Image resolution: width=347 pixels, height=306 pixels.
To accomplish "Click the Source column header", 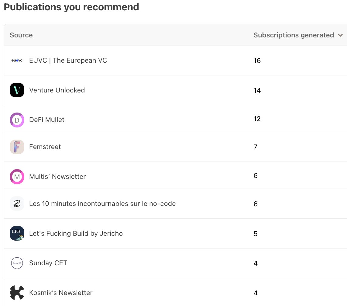I will click(21, 35).
